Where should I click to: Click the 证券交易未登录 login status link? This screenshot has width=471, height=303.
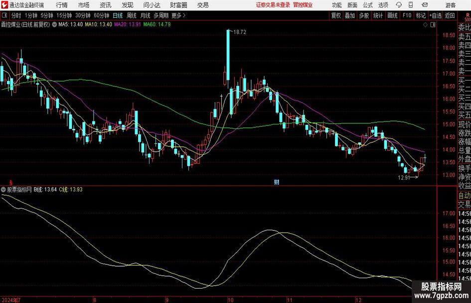coord(273,5)
